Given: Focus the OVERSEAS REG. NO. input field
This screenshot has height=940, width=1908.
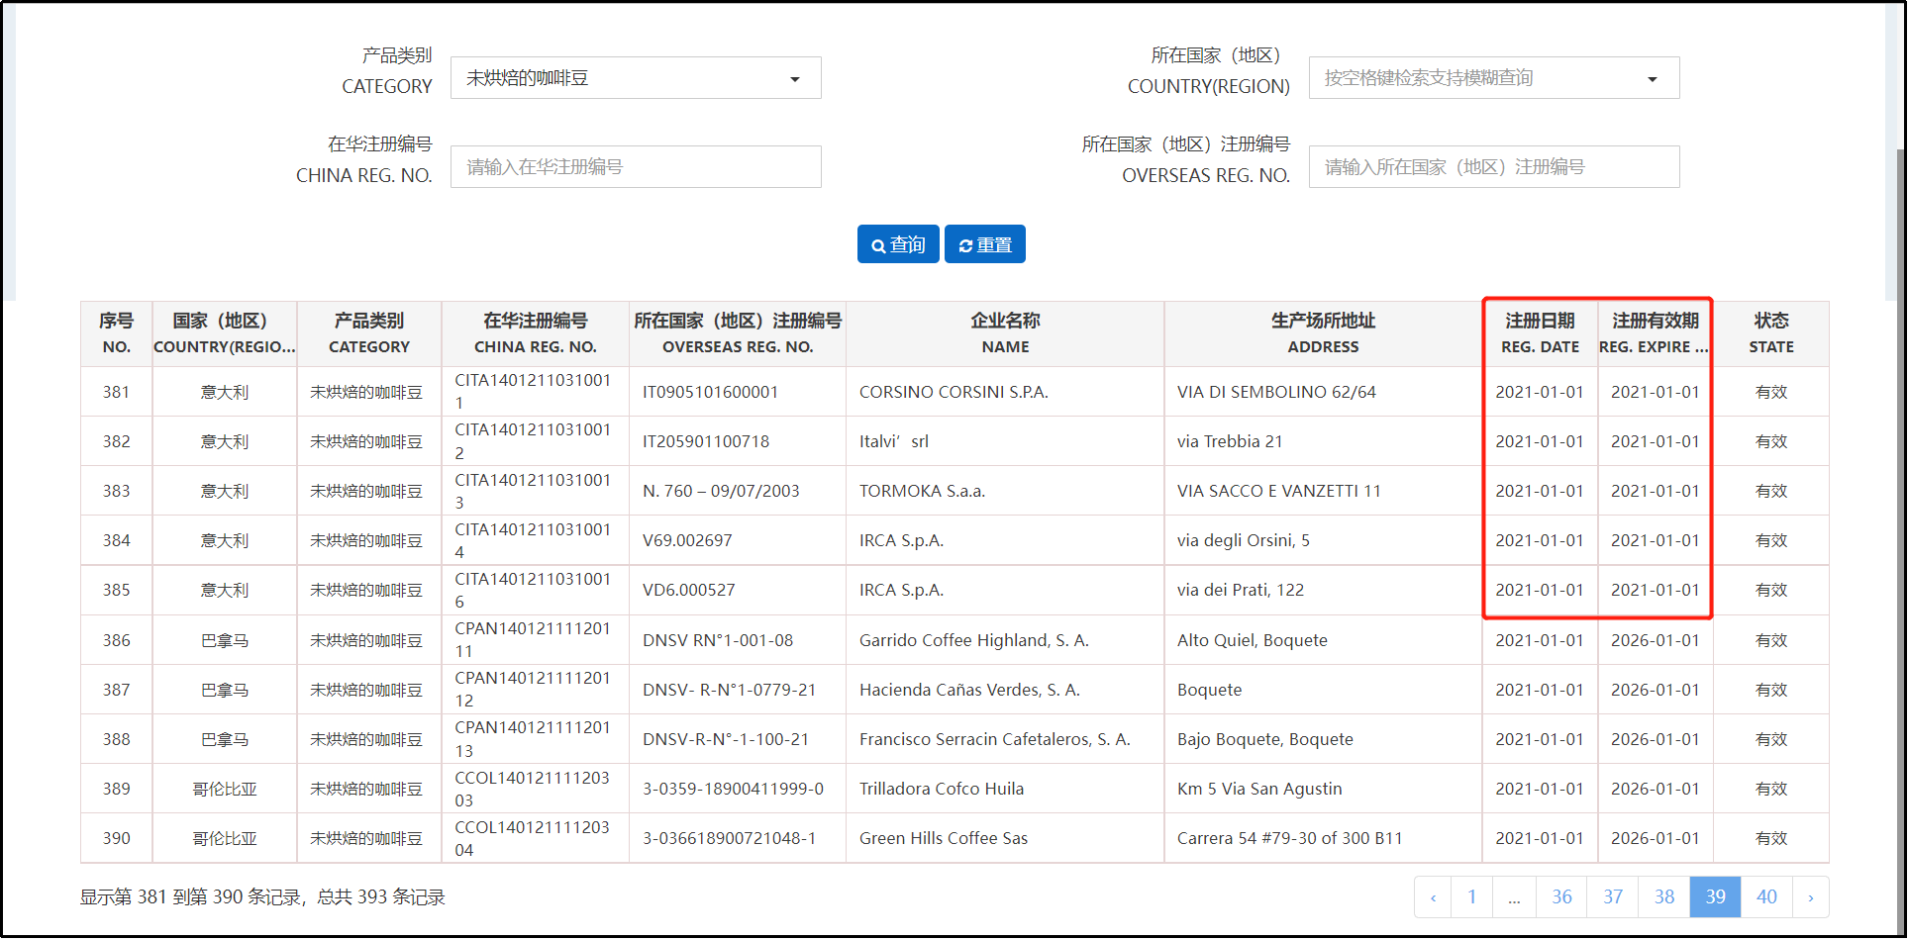Looking at the screenshot, I should (1493, 167).
